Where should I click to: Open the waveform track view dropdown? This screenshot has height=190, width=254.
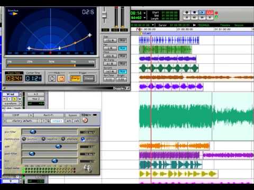(x=12, y=103)
